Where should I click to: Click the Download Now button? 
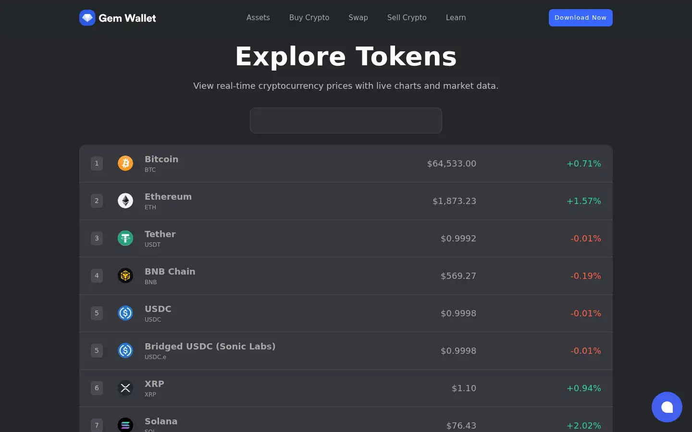[x=581, y=18]
